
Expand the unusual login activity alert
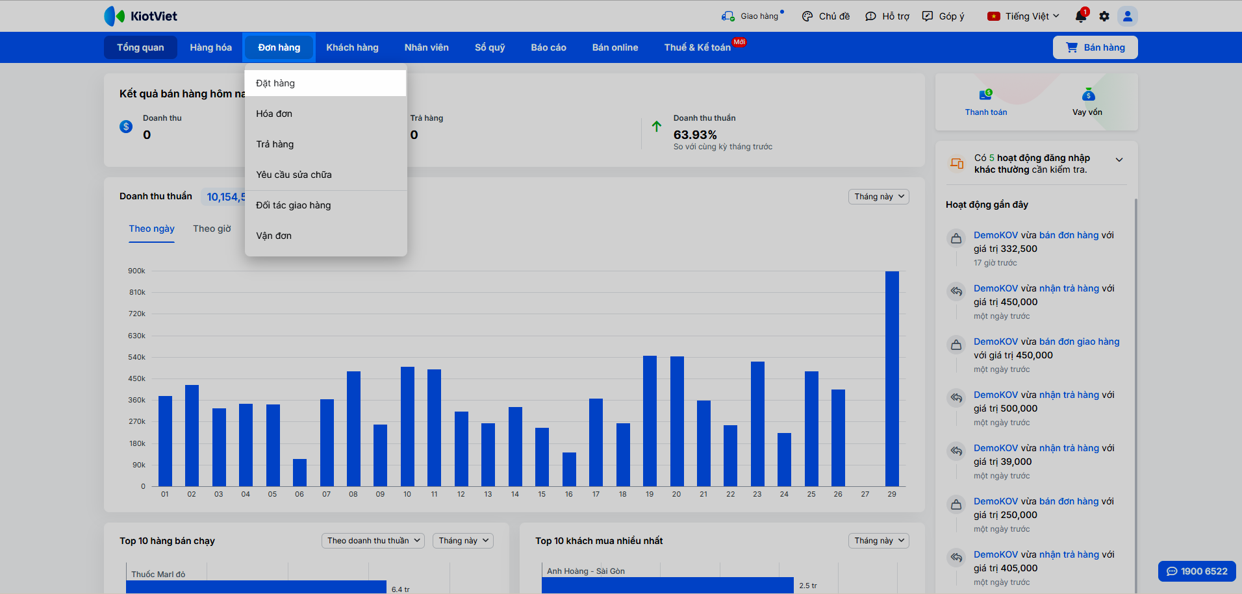[1119, 160]
